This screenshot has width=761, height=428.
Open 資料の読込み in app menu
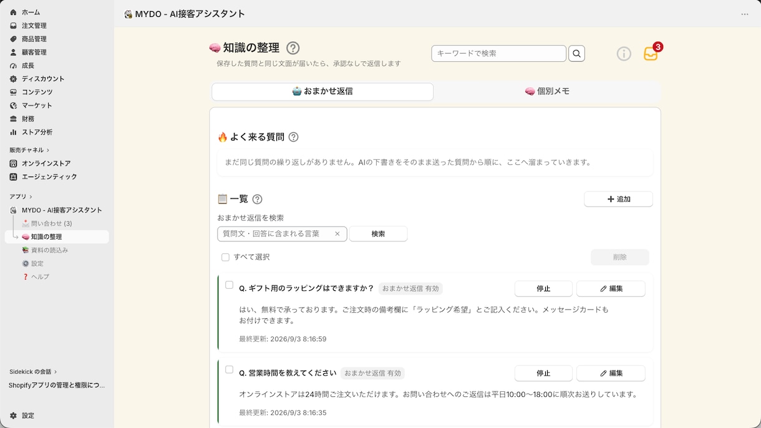(x=45, y=250)
